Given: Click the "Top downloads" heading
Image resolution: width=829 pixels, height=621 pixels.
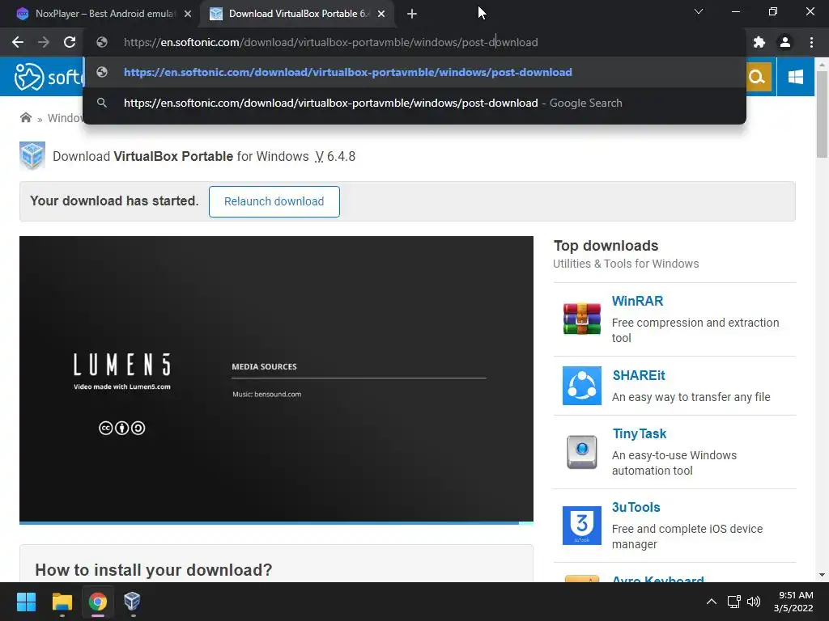Looking at the screenshot, I should coord(606,246).
